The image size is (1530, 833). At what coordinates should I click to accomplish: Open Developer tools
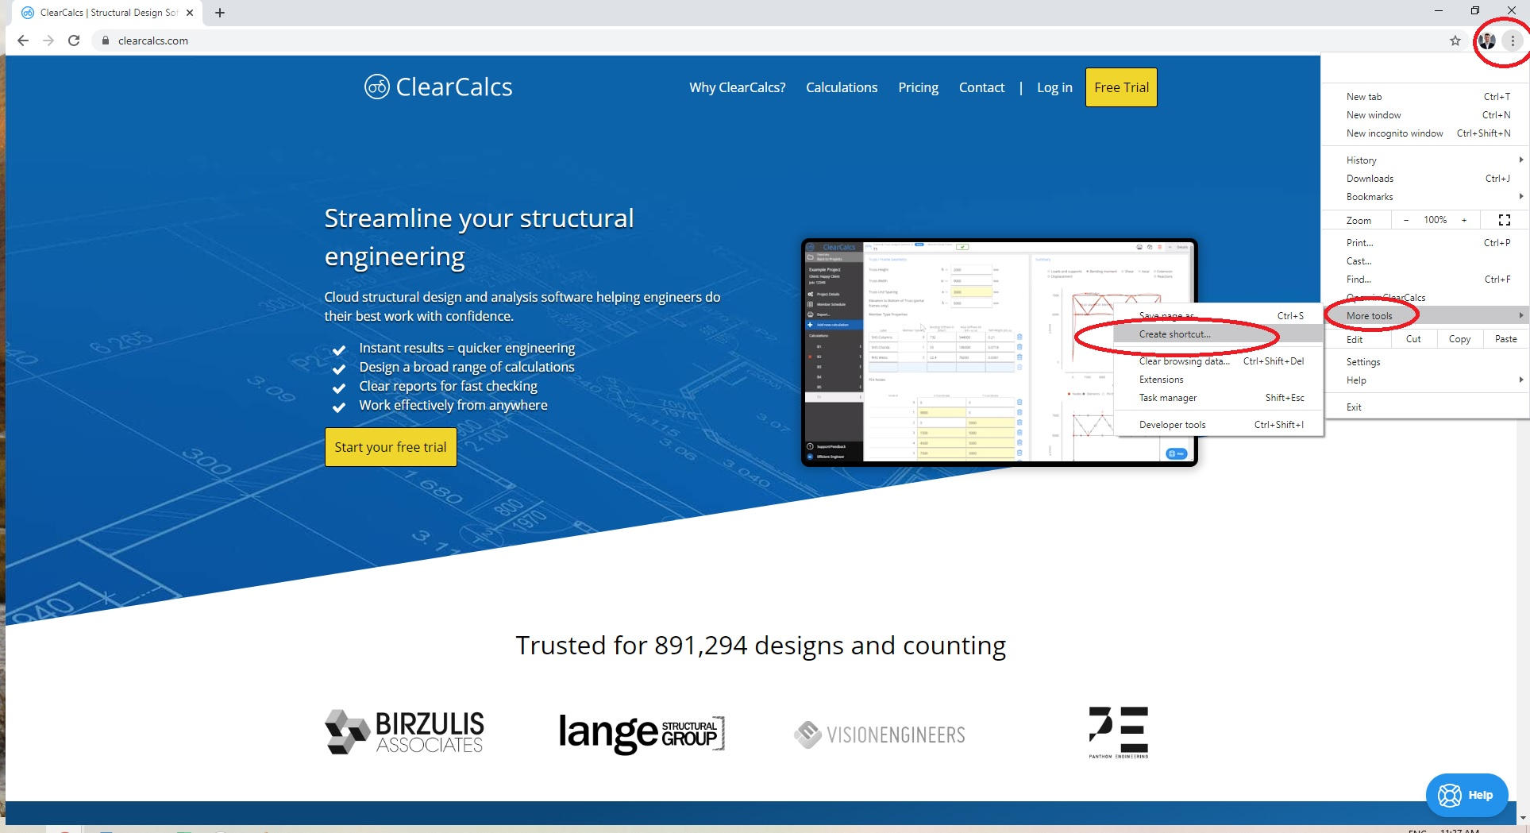pos(1218,425)
